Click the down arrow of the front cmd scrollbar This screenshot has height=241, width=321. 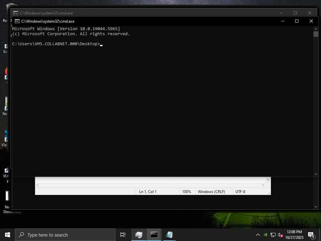[x=316, y=174]
